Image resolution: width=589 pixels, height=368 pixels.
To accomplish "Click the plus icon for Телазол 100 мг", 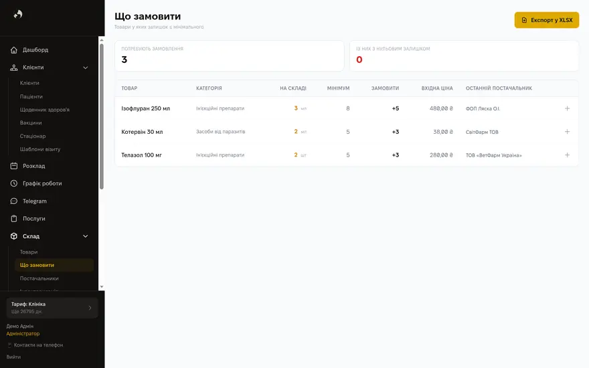I will 567,155.
